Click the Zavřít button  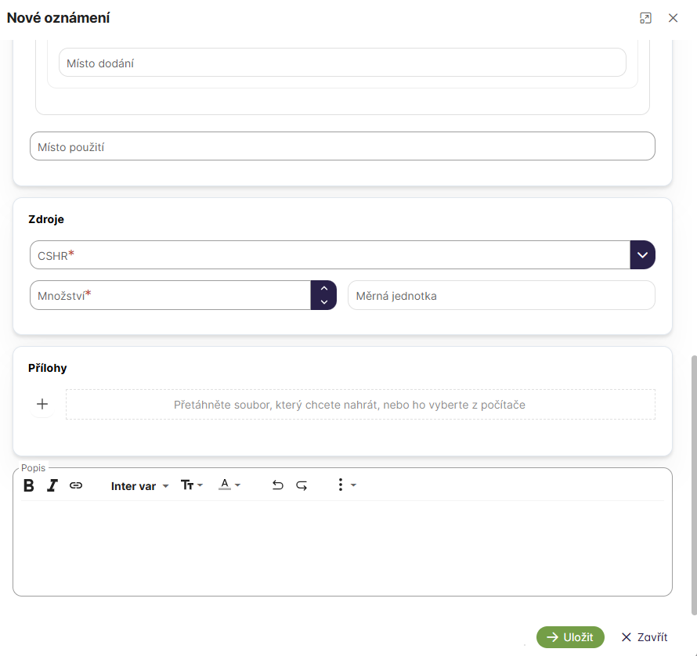tap(644, 637)
